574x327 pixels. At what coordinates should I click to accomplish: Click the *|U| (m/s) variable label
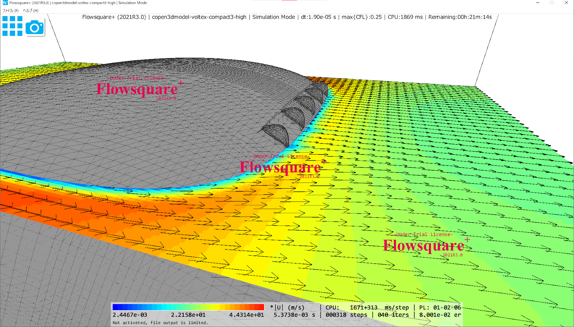(287, 307)
